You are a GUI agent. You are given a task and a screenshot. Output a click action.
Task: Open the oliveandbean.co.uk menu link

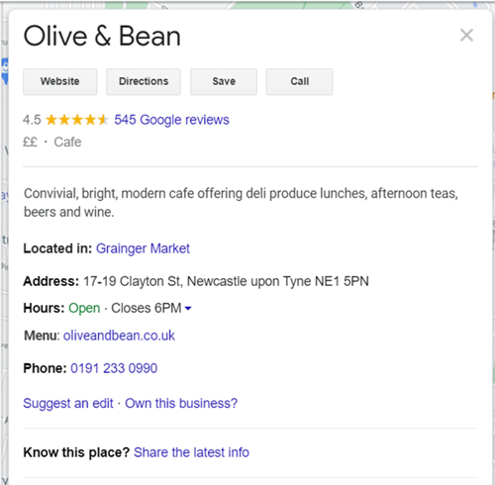coord(119,336)
